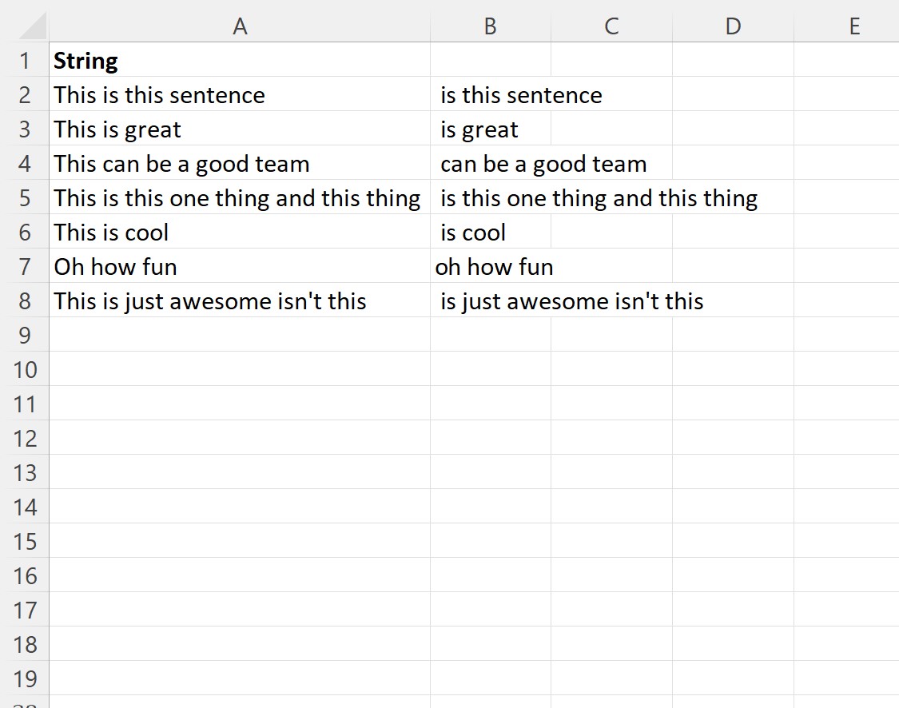Click cell B6 'is cool'
The height and width of the screenshot is (708, 899).
[x=490, y=232]
